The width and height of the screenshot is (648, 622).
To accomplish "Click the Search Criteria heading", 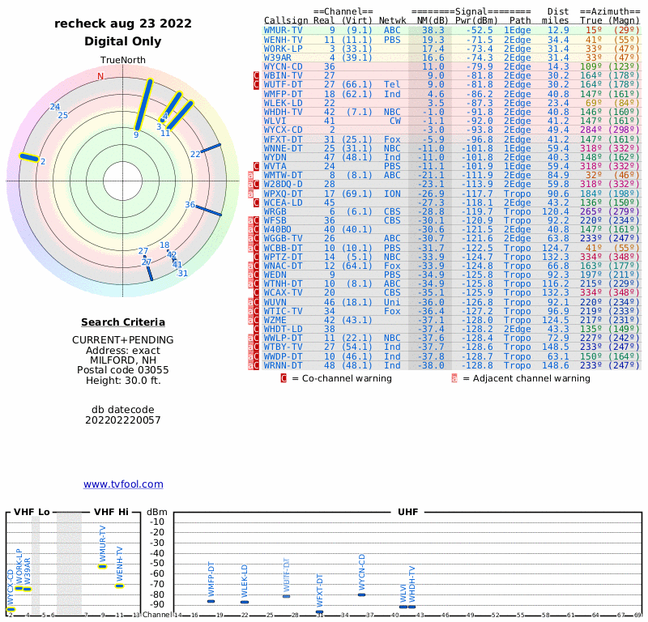I will [x=123, y=322].
